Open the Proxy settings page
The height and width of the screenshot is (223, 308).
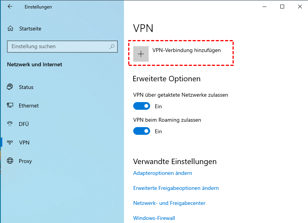click(x=25, y=161)
